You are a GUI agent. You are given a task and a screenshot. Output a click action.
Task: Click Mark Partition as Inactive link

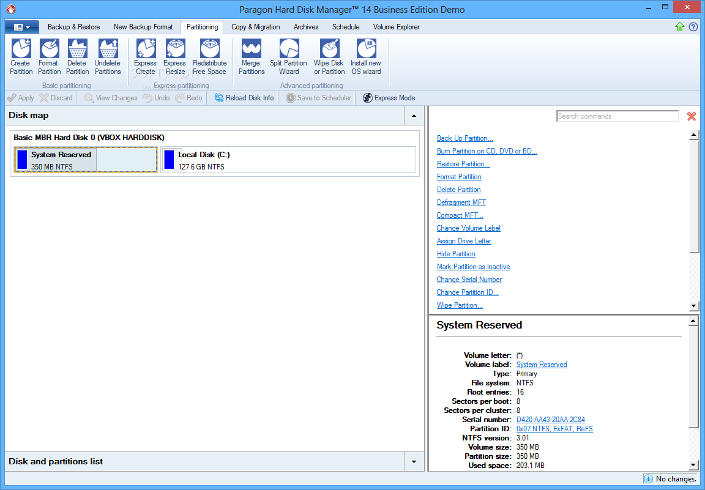click(474, 267)
